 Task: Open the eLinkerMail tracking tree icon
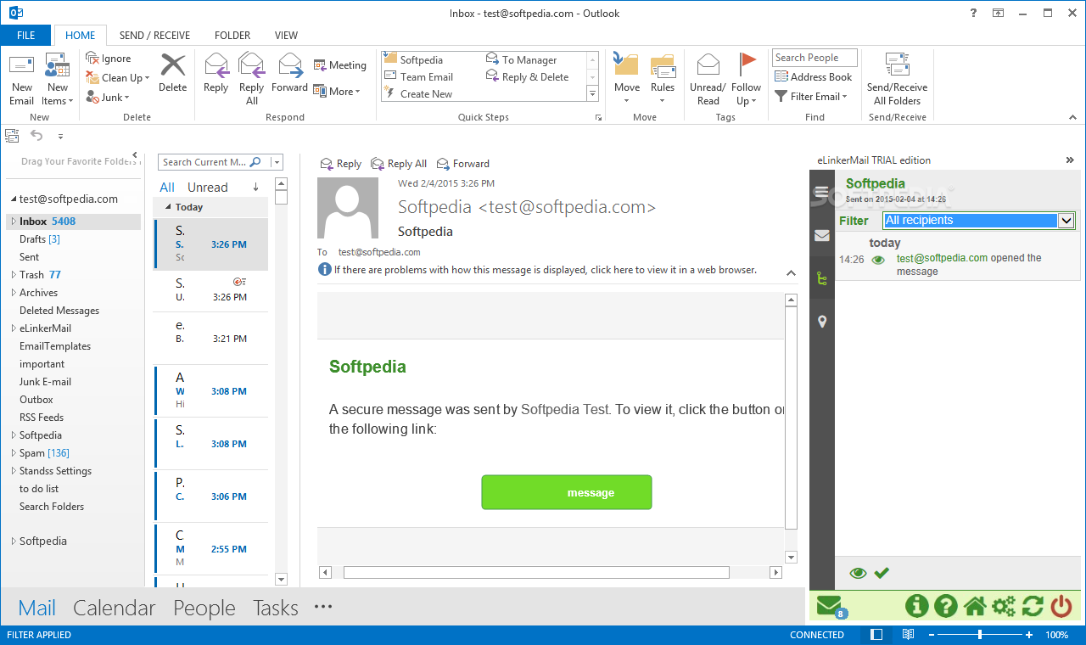click(x=821, y=278)
